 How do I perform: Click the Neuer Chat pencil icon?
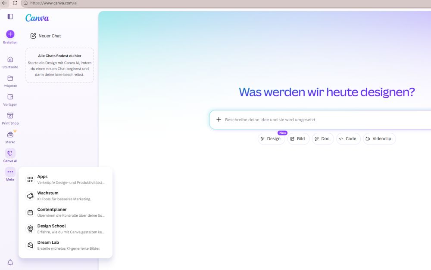[x=33, y=36]
